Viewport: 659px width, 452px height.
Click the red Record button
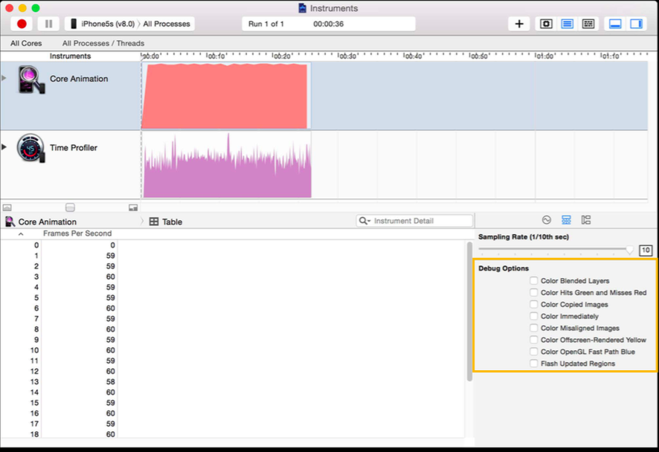[22, 24]
